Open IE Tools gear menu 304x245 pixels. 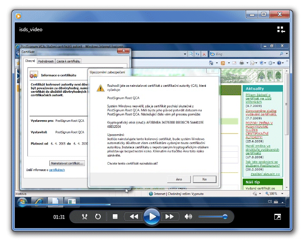pyautogui.click(x=271, y=63)
